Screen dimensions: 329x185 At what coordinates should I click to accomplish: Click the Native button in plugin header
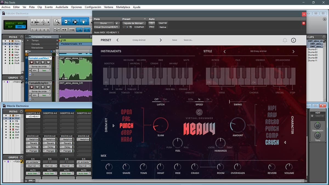pyautogui.click(x=163, y=27)
